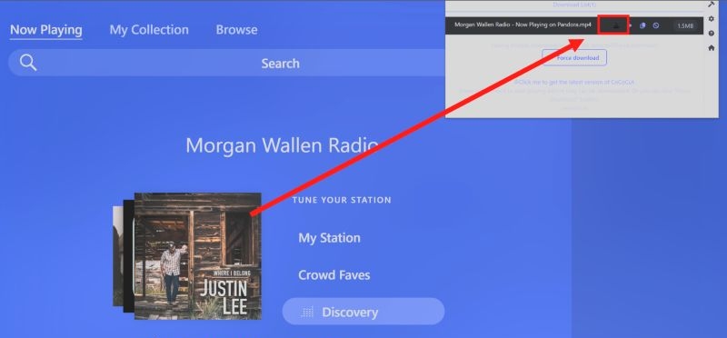
Task: Open the Now Playing tab
Action: [46, 30]
